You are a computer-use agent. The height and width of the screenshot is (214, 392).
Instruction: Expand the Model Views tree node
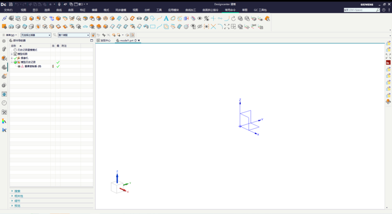tap(12, 54)
